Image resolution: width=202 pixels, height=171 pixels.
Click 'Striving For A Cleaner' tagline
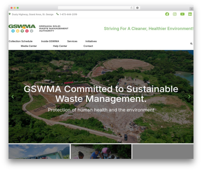pos(149,29)
